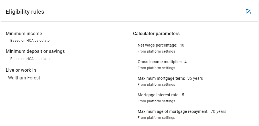The width and height of the screenshot is (259, 126).
Task: Click the Maximum mortgage term label
Action: (x=161, y=78)
